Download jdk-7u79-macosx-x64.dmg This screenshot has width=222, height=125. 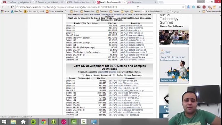click(132, 35)
